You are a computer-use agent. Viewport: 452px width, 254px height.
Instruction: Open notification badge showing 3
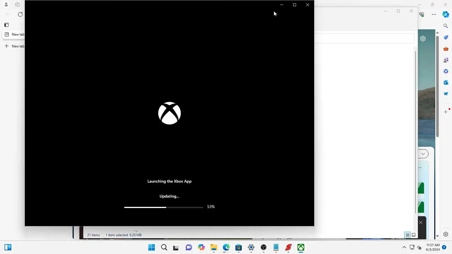(x=444, y=247)
